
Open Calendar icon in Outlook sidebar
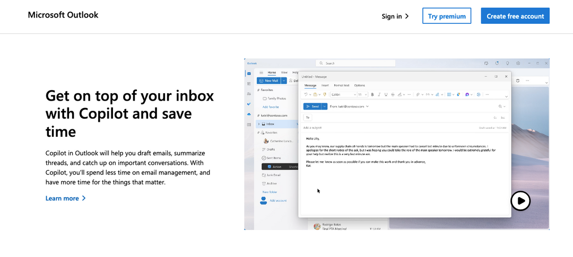[x=249, y=83]
